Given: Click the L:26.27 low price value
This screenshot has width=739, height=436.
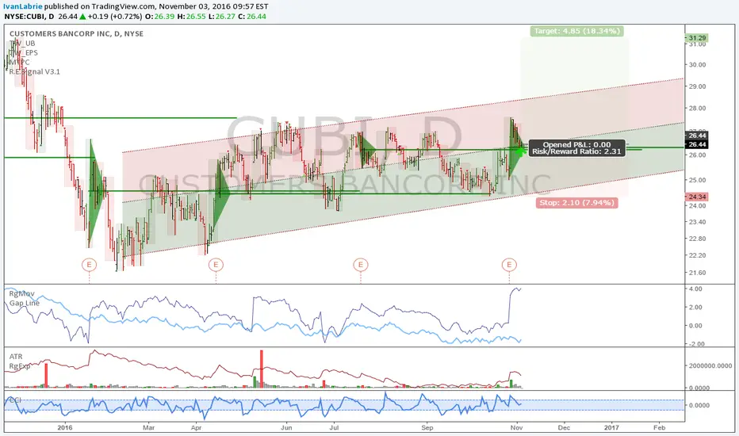Looking at the screenshot, I should [x=221, y=17].
